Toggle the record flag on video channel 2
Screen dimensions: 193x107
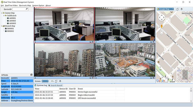151,42
